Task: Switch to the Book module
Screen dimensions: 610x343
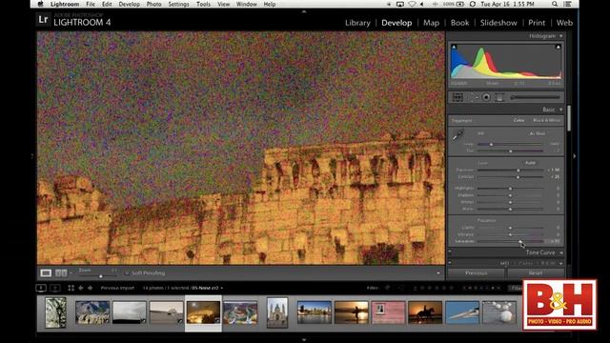Action: point(459,23)
